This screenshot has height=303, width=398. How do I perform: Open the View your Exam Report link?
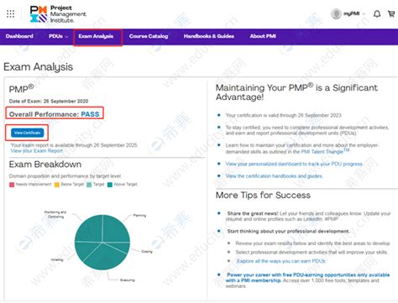coord(37,151)
